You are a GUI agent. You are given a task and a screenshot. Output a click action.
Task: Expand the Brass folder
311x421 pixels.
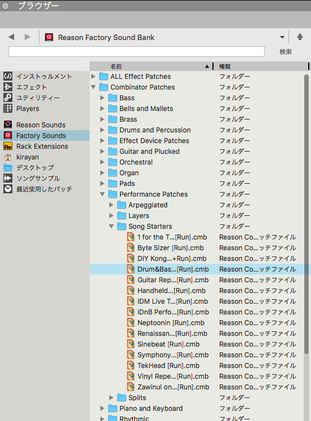[x=102, y=119]
